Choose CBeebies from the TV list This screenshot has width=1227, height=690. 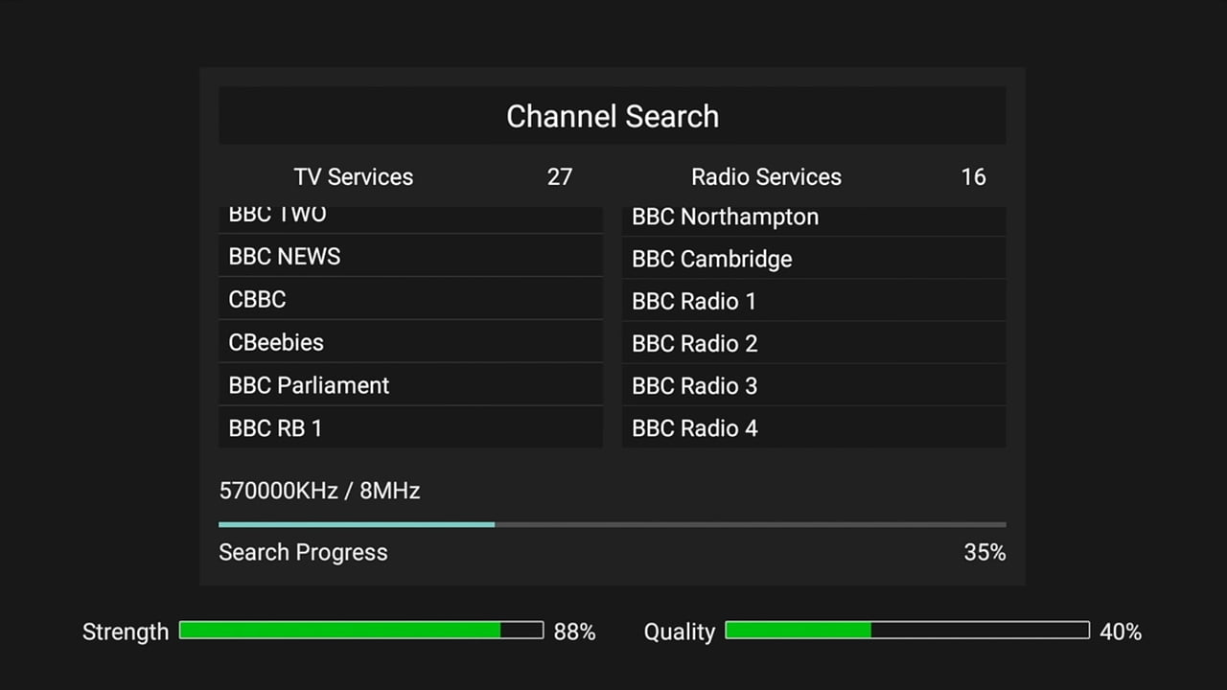click(410, 342)
